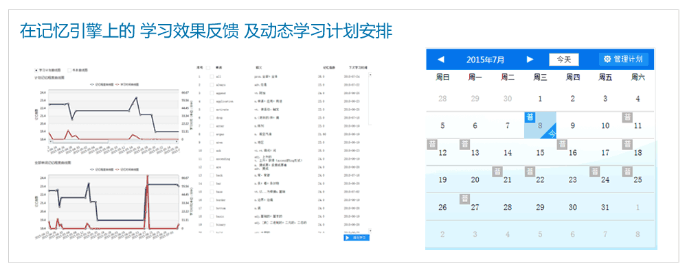Click the 普 badge on July 27
Viewport: 687px width, 270px height.
[x=464, y=199]
